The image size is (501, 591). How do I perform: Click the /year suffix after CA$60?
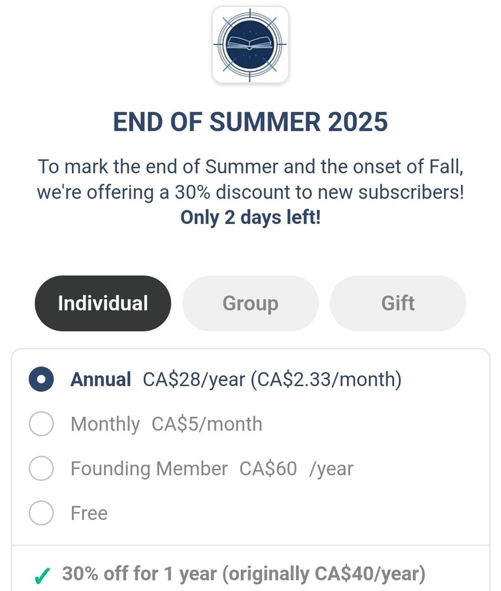pos(331,469)
